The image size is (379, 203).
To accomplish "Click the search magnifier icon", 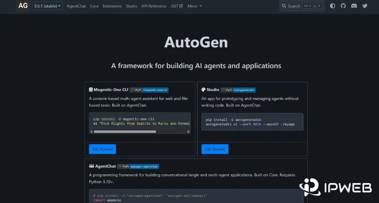I will 284,6.
